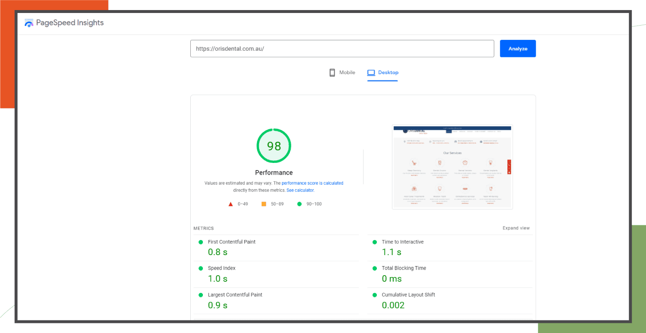Click the Cumulative Layout Shift metric label
This screenshot has width=646, height=333.
click(x=408, y=294)
